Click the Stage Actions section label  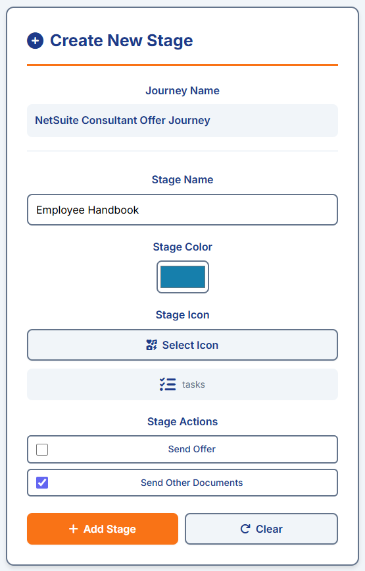[183, 421]
